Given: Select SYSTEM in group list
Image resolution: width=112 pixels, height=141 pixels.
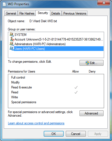Looking at the screenshot, I should tap(20, 35).
